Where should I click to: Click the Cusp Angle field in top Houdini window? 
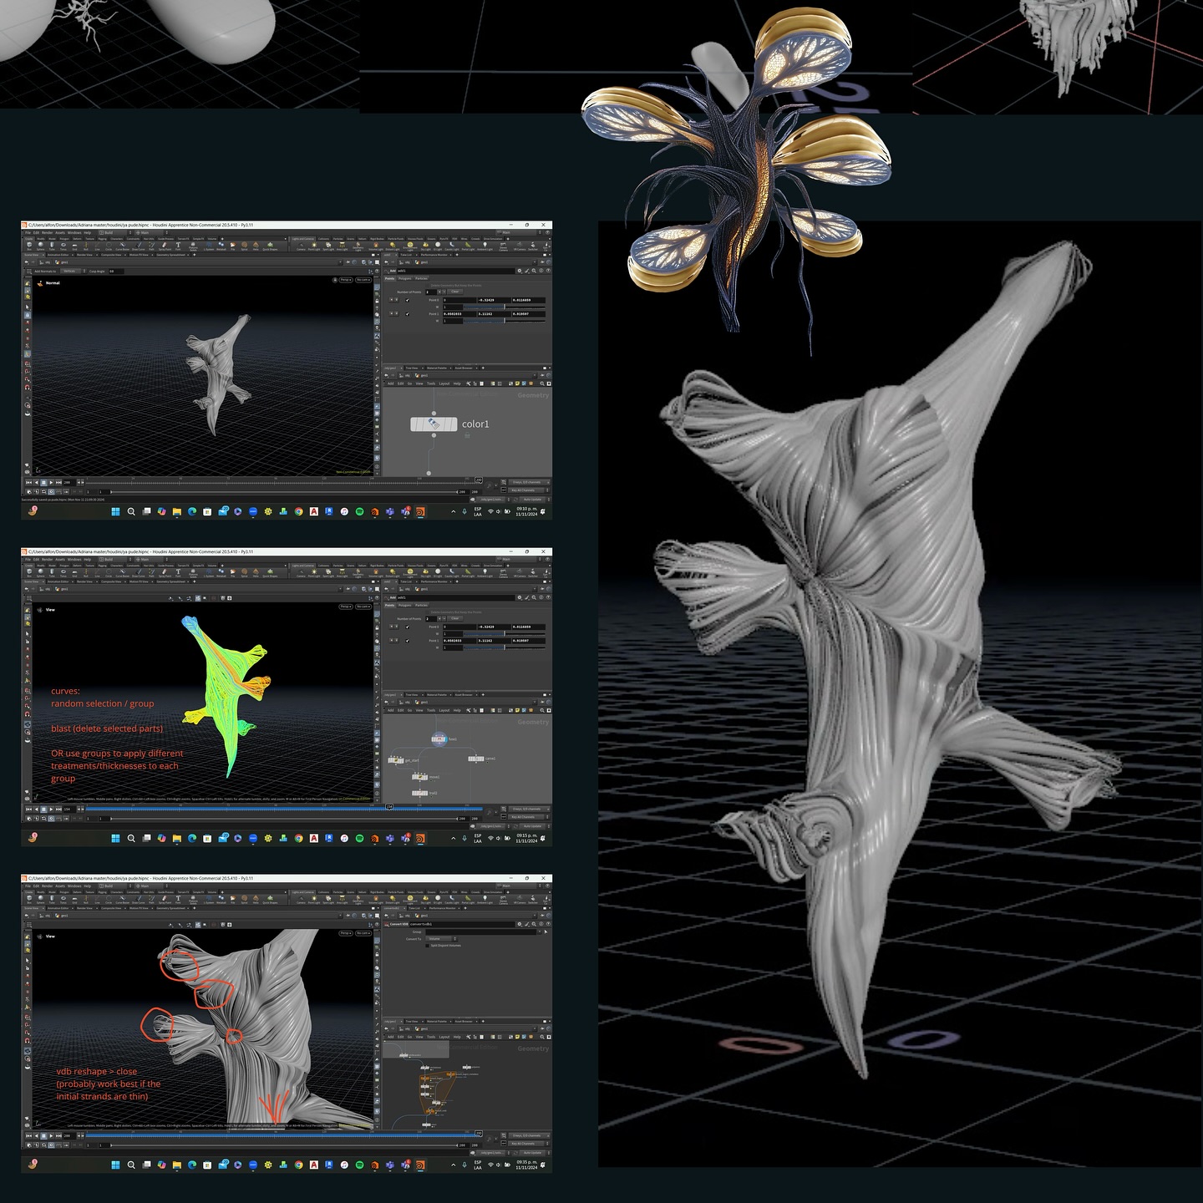pos(116,271)
